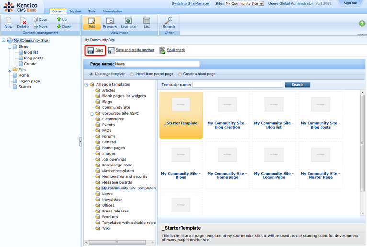Select My Community Site - Home page template

tap(227, 165)
